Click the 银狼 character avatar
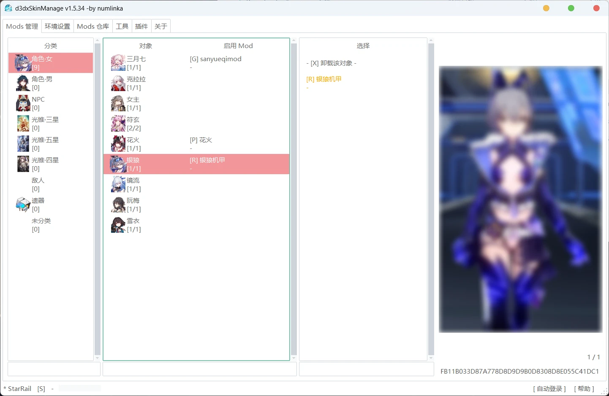Image resolution: width=609 pixels, height=396 pixels. point(118,164)
